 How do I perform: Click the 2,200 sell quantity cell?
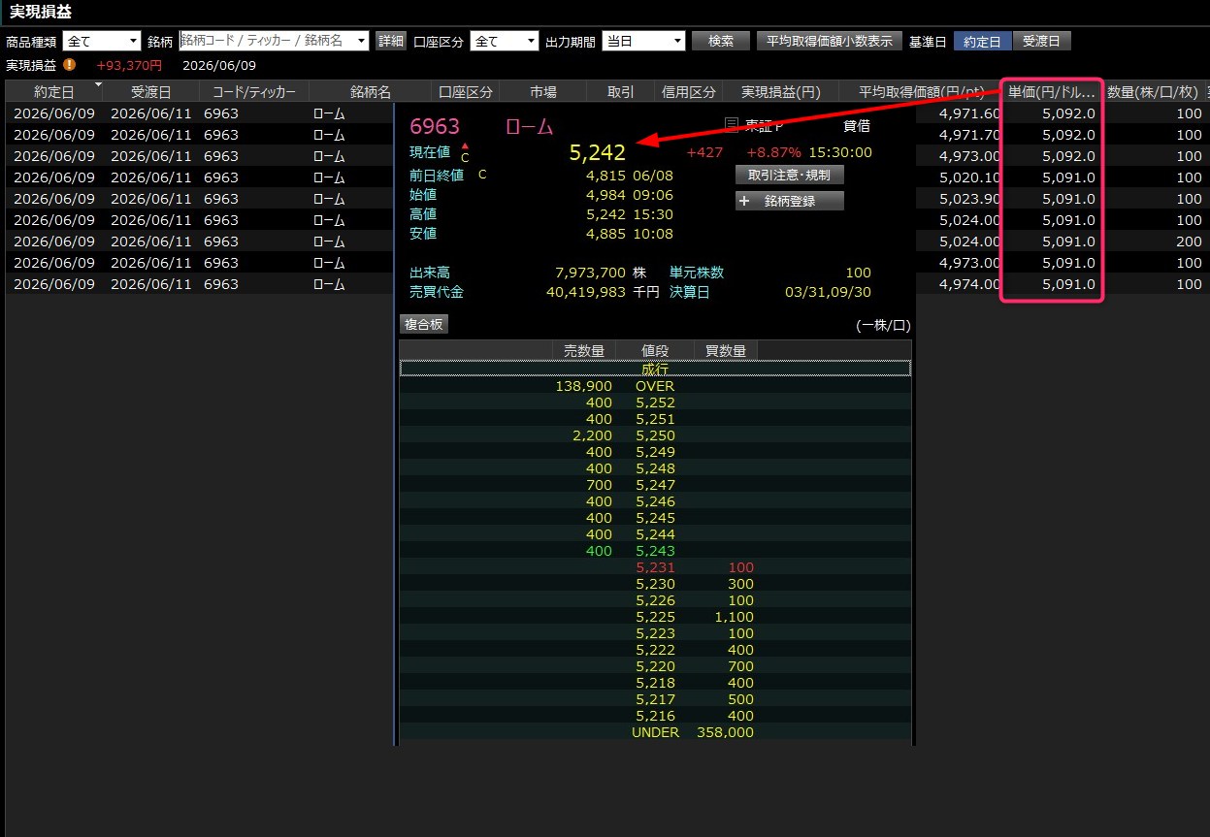point(593,435)
